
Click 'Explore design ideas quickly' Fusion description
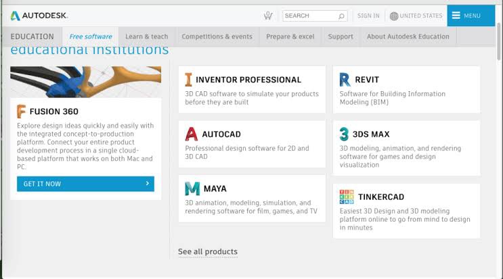85,146
